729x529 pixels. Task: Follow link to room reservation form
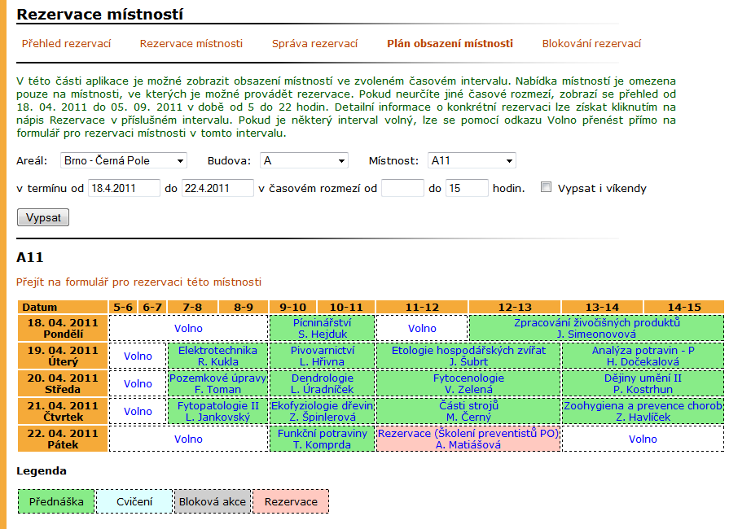[x=138, y=282]
